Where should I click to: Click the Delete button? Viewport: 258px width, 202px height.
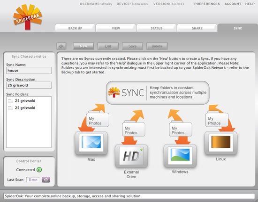[x=157, y=46]
